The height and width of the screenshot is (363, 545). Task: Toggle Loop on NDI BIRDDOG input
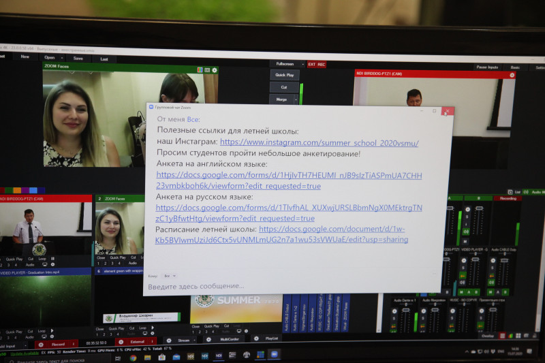click(x=42, y=259)
